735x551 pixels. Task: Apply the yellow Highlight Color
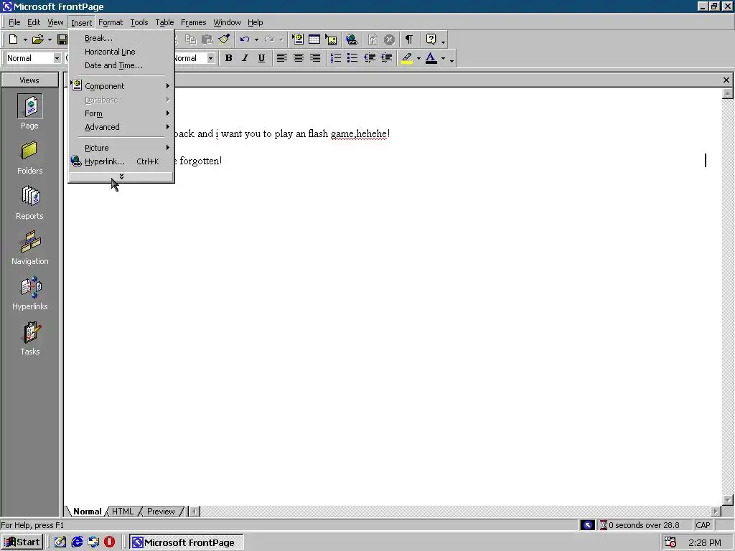pos(407,58)
